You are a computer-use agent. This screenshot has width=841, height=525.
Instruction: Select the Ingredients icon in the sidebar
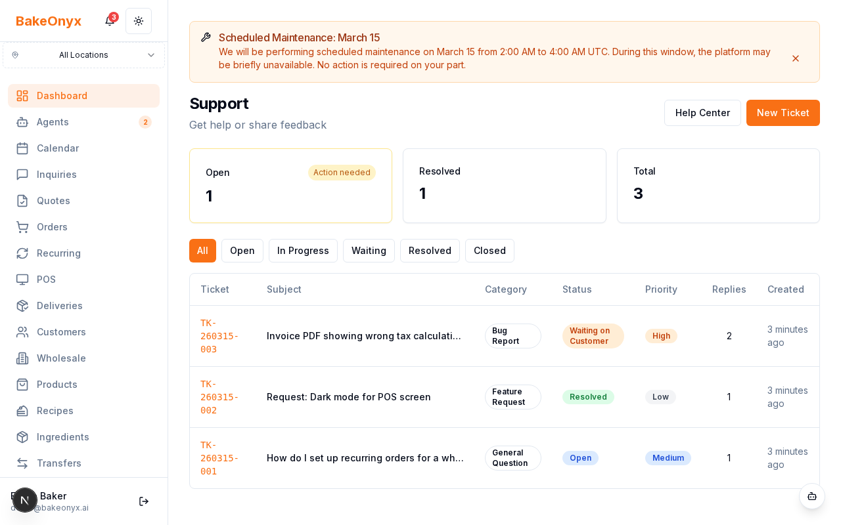pos(22,437)
